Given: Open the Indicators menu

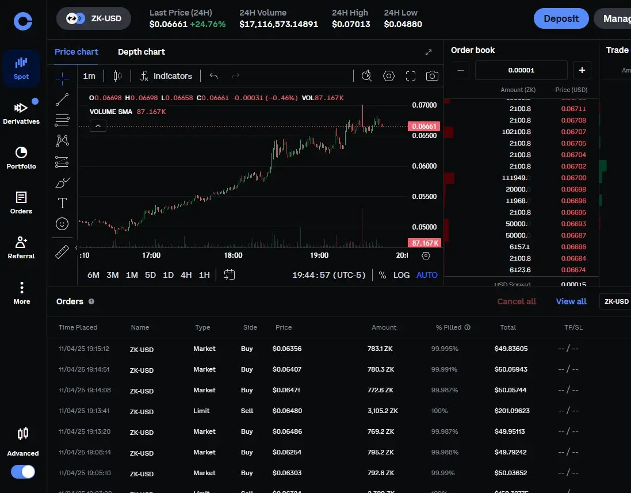Looking at the screenshot, I should tap(166, 76).
